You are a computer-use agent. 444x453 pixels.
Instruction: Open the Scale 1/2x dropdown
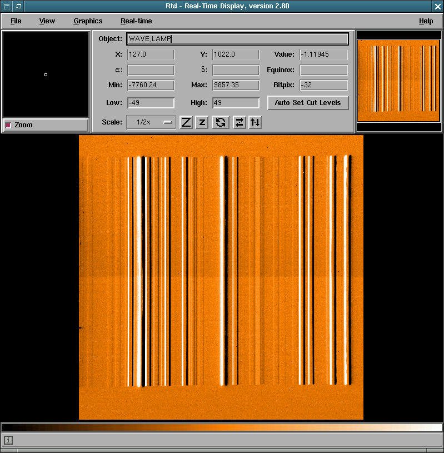(151, 122)
